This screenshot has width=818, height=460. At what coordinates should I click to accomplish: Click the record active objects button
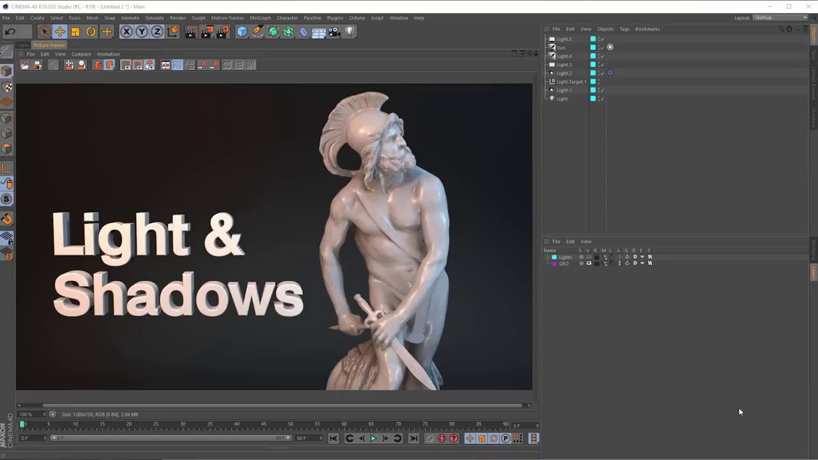442,438
